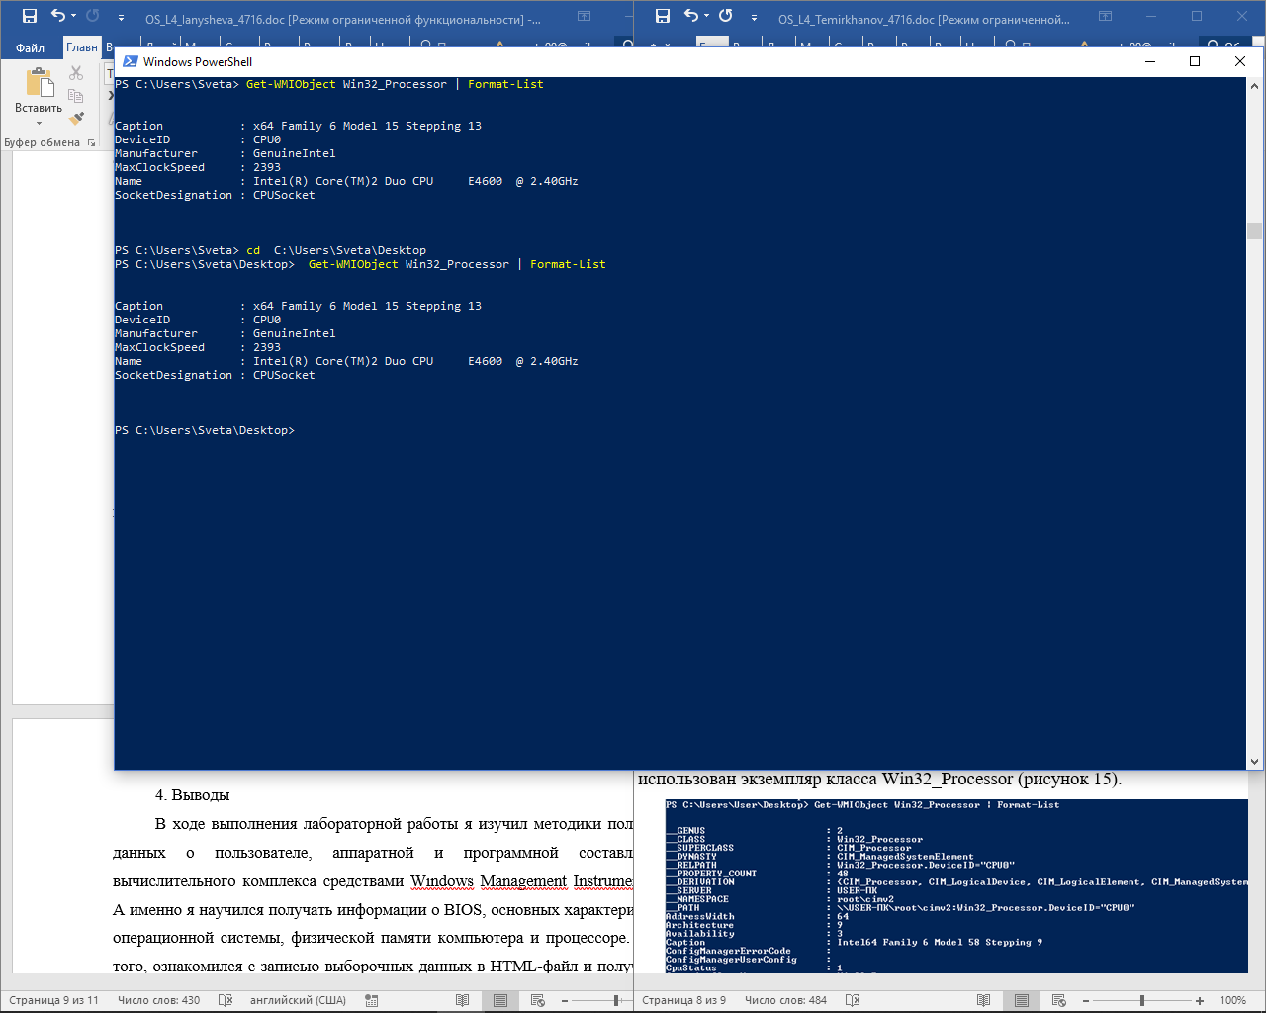Click 'Страница 9 из 11' page indicator
This screenshot has width=1266, height=1013.
click(x=53, y=1000)
